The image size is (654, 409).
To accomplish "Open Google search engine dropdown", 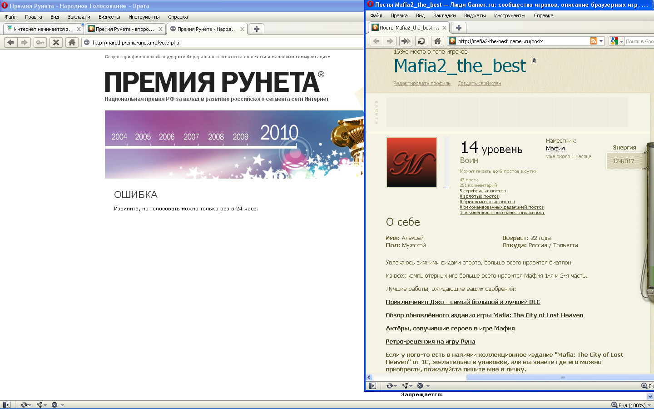I will click(617, 41).
